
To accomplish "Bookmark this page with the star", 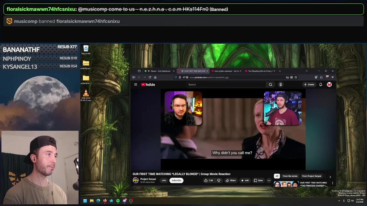I will point(296,77).
